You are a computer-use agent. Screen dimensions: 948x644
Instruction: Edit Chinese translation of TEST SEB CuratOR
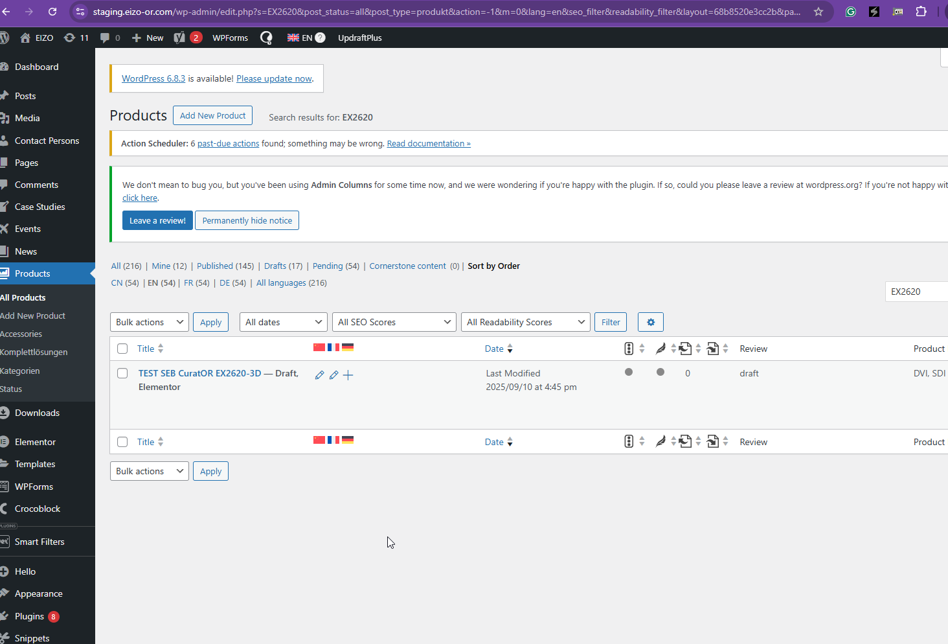point(319,375)
